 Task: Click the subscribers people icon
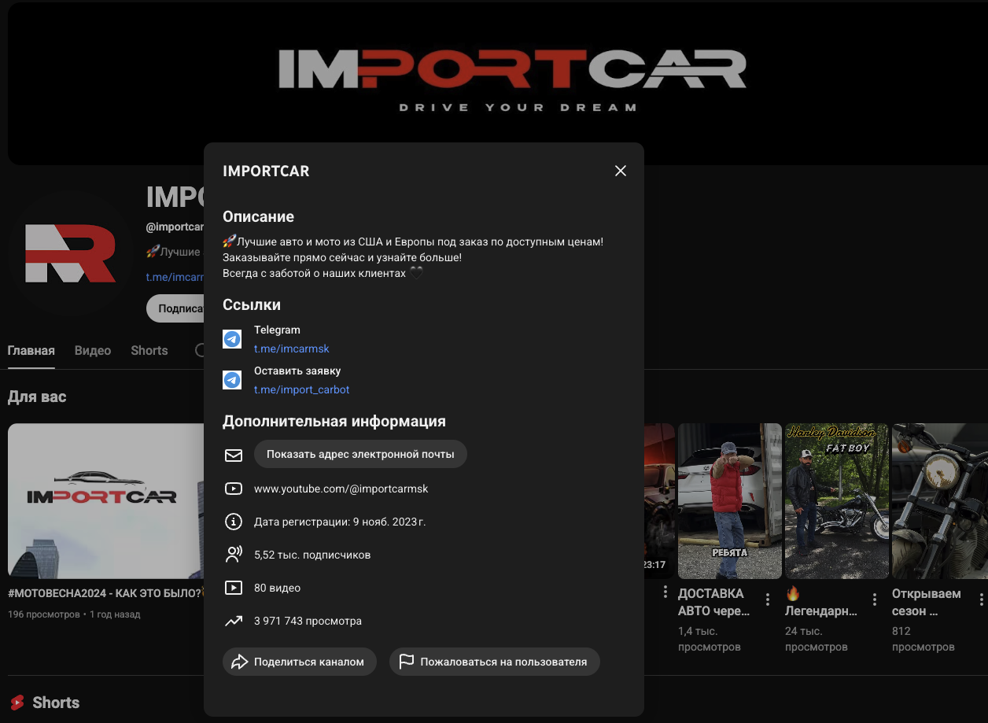(234, 555)
